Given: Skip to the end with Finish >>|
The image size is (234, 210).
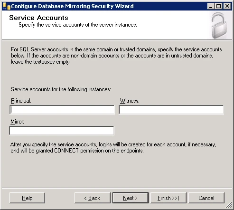Looking at the screenshot, I should click(168, 198).
